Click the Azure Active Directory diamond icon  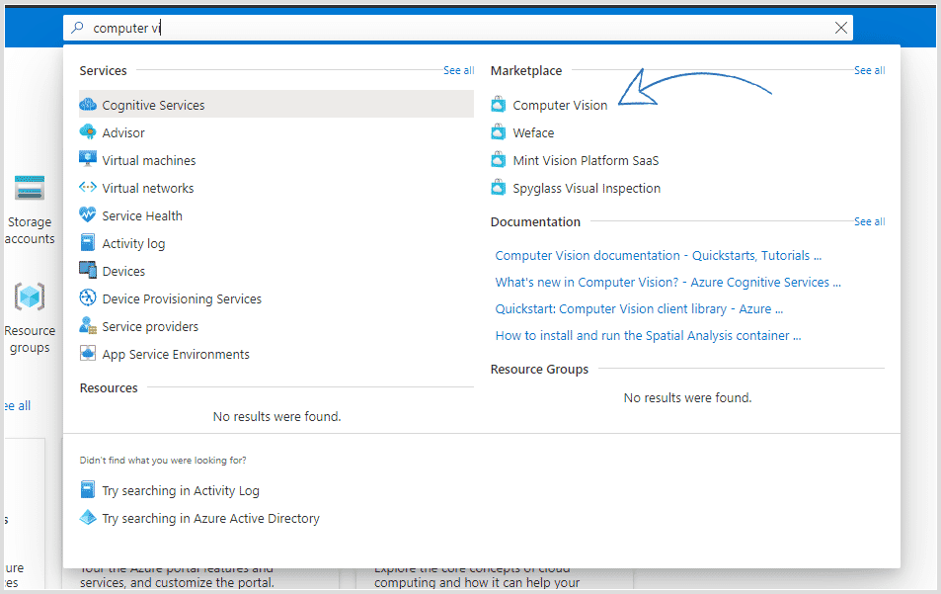(88, 517)
